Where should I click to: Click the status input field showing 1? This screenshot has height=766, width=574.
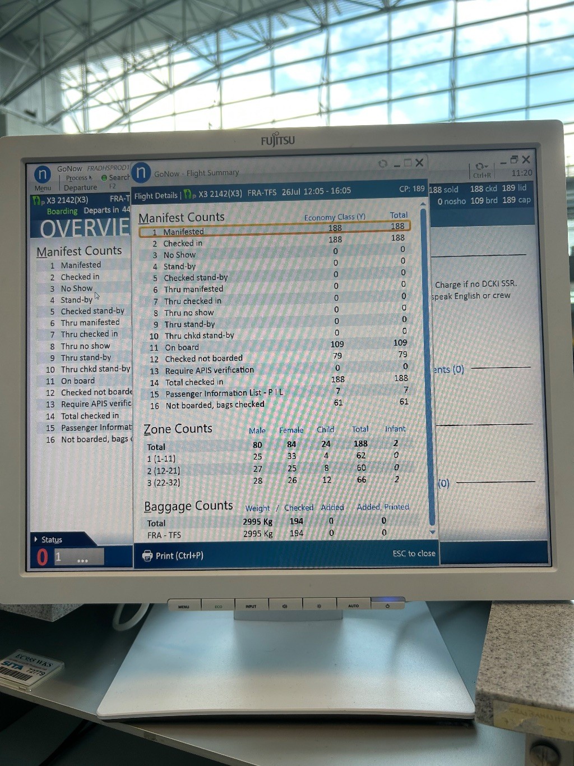point(79,557)
